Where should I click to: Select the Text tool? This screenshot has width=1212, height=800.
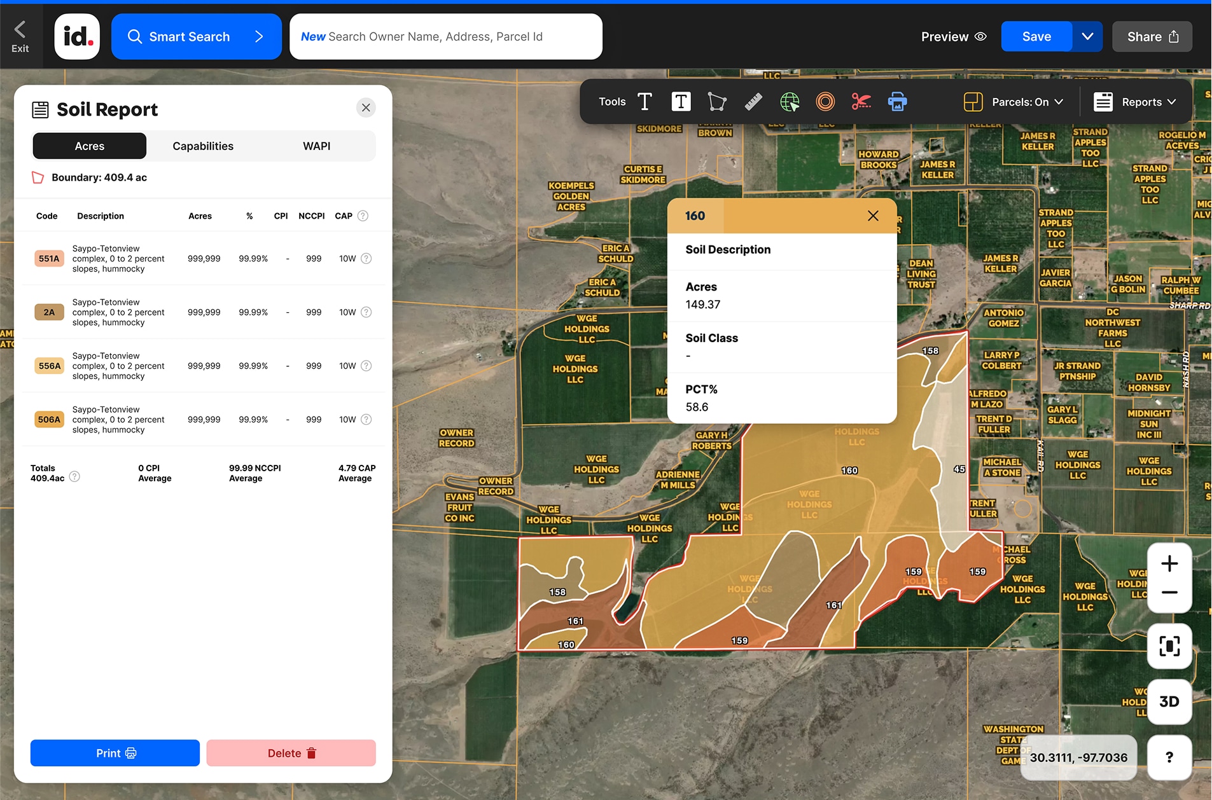click(644, 101)
